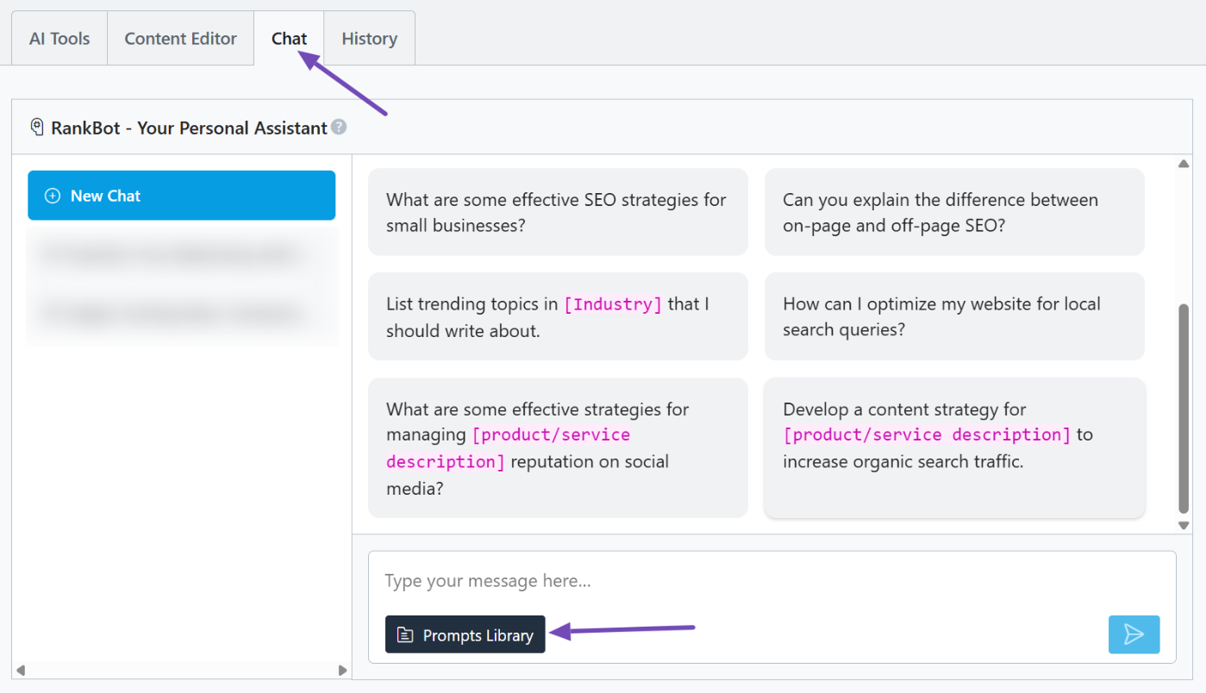Select the Chat tab

pos(289,39)
